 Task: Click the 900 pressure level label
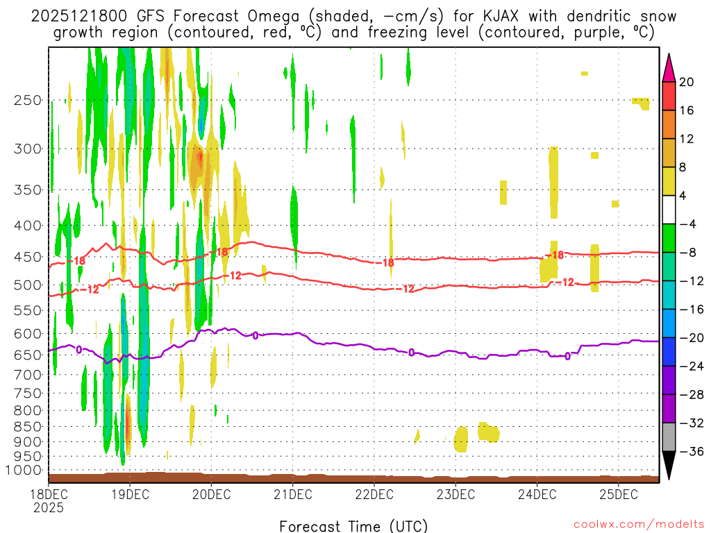28,441
